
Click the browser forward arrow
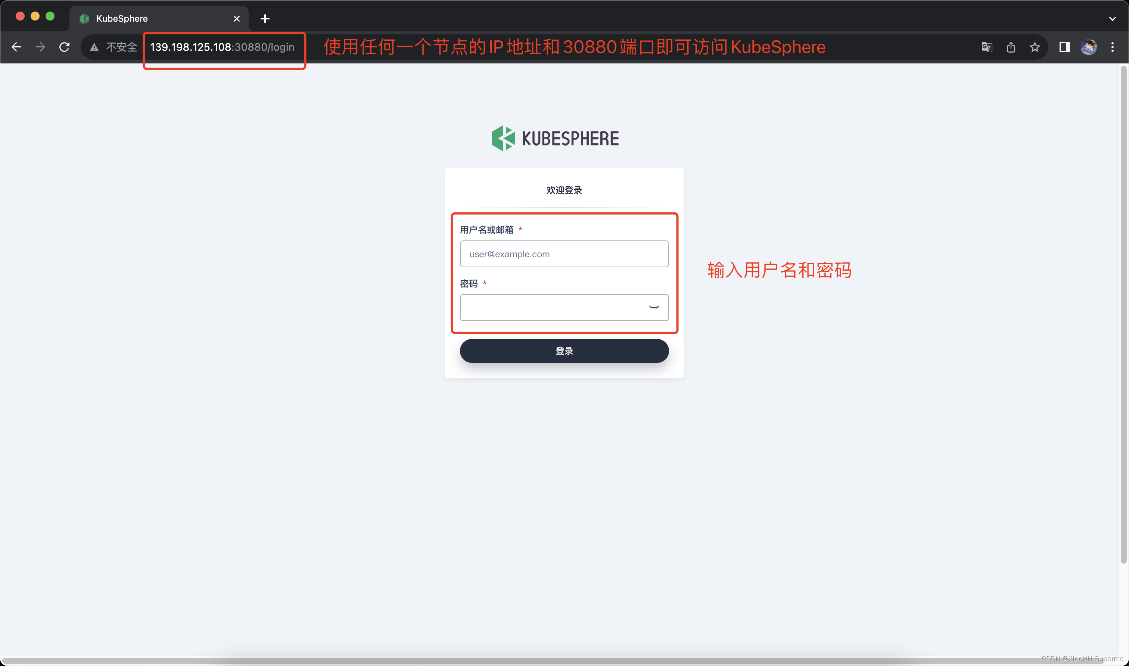click(x=40, y=47)
